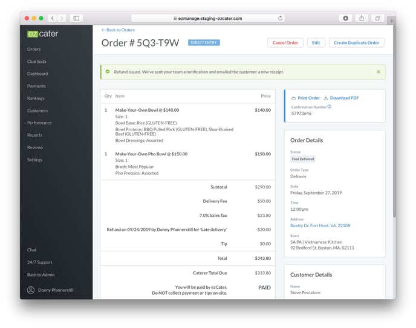416x328 pixels.
Task: Click the Make-Your-Own Pho Bowl @ $150.00 item
Action: tap(151, 154)
